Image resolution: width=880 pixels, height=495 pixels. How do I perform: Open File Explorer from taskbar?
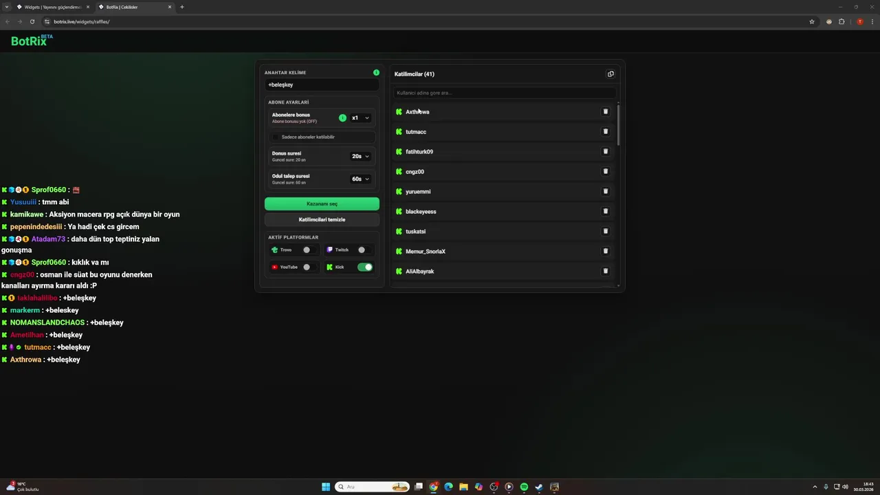point(463,487)
